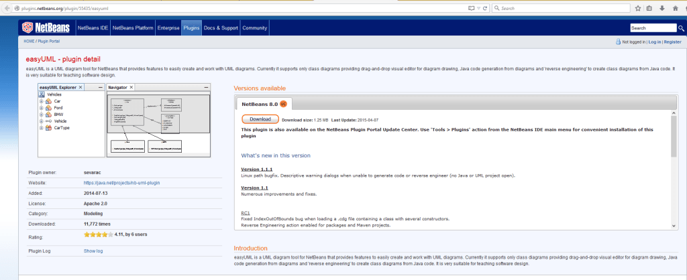Click the Show log link
The height and width of the screenshot is (280, 687).
point(93,251)
